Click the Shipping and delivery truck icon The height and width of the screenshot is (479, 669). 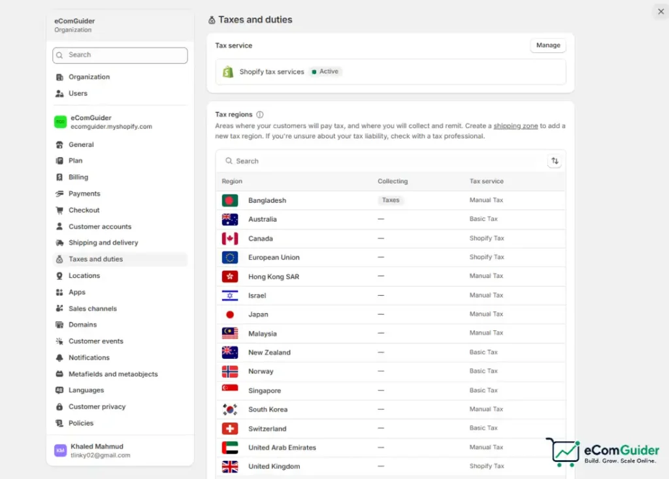(x=59, y=243)
